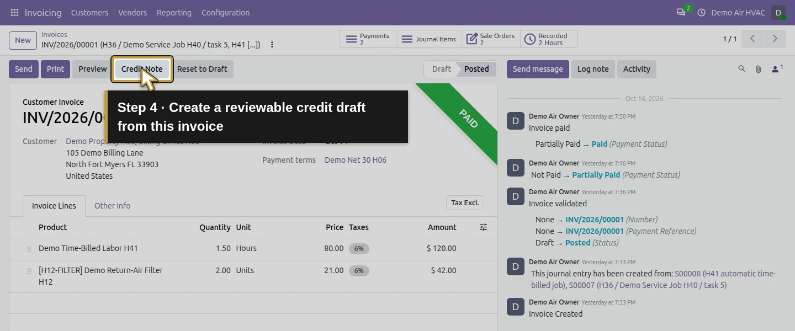Image resolution: width=795 pixels, height=331 pixels.
Task: Search messages with the magnifier icon
Action: click(742, 69)
